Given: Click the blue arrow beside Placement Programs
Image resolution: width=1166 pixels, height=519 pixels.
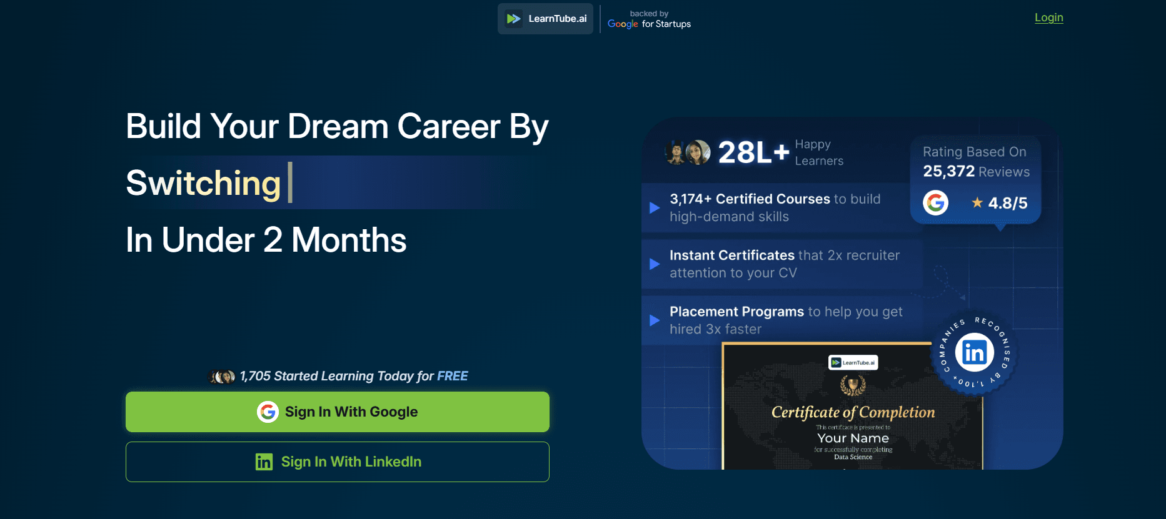Looking at the screenshot, I should tap(655, 320).
